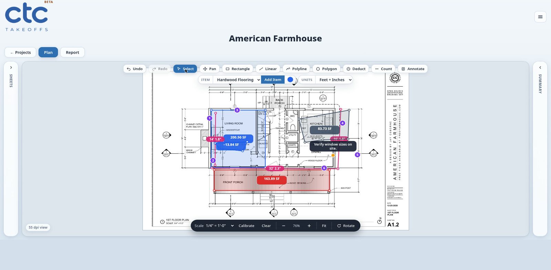Screen dimensions: 551x270
Task: Click the American Farmhouse project title
Action: point(275,39)
